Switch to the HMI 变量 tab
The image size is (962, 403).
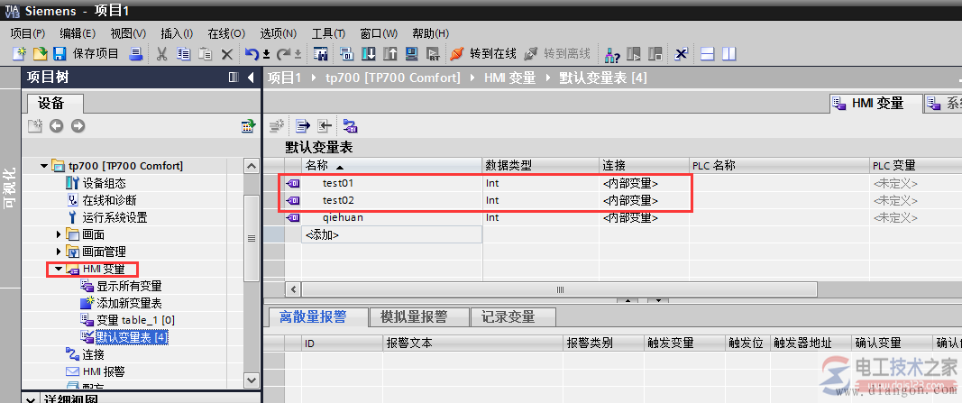pyautogui.click(x=876, y=104)
